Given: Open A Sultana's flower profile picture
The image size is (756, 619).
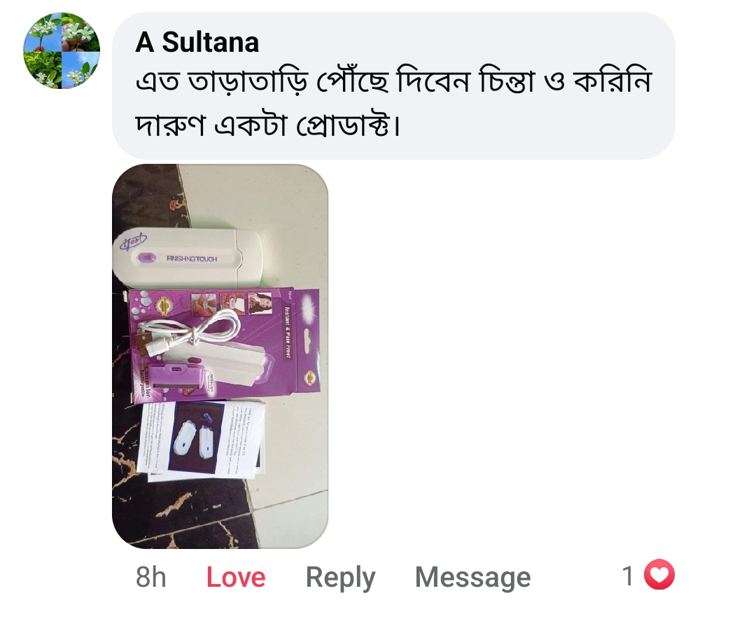Looking at the screenshot, I should (61, 50).
